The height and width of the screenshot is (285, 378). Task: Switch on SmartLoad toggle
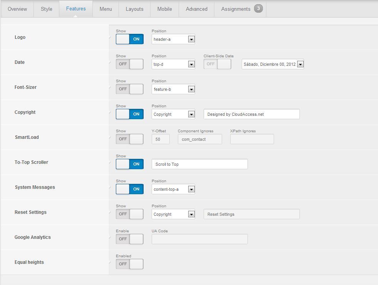tap(130, 139)
